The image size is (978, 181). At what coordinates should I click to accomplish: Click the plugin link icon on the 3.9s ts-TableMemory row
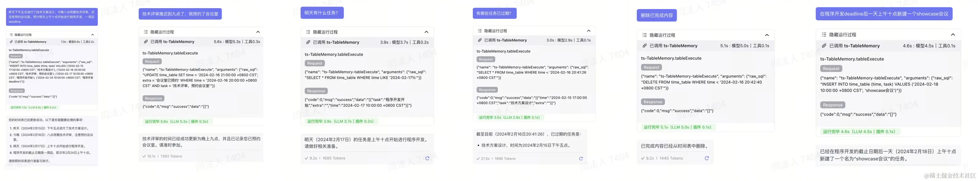[308, 42]
